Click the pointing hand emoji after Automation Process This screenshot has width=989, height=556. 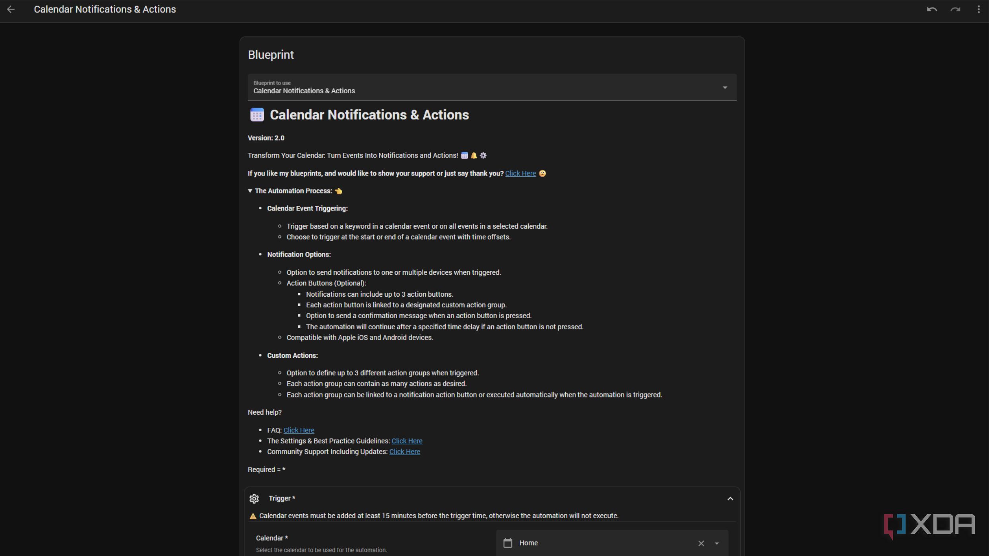point(338,191)
